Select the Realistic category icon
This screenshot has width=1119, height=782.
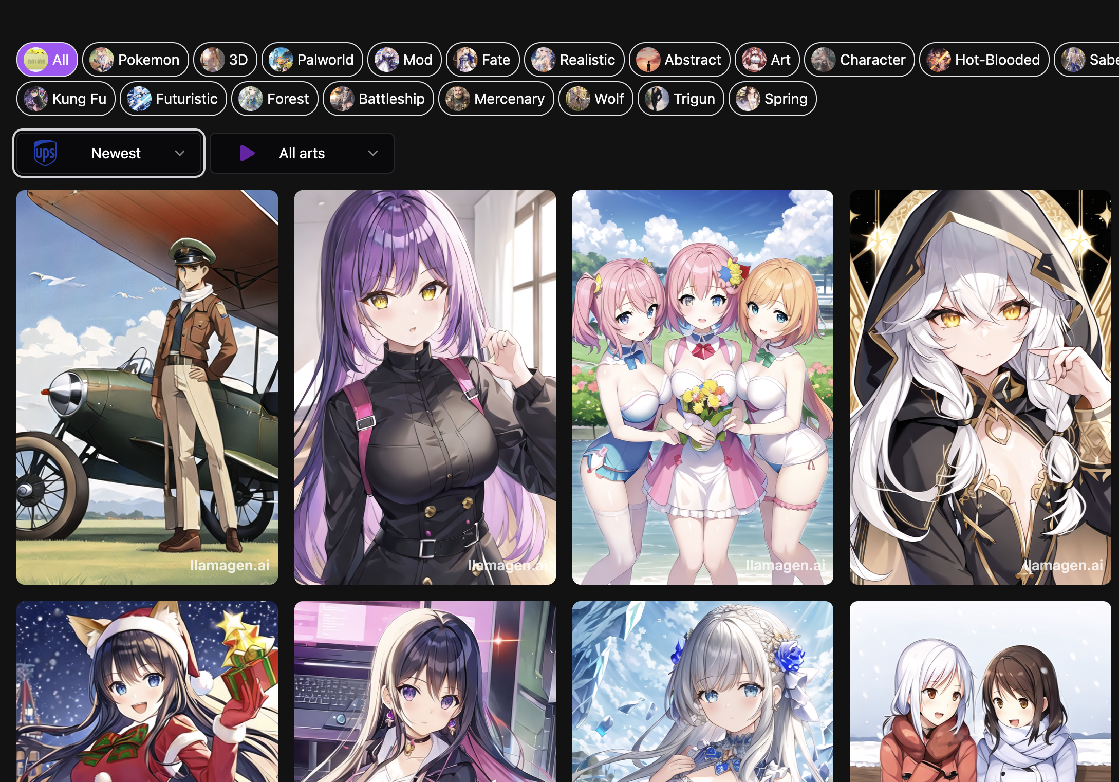point(543,60)
